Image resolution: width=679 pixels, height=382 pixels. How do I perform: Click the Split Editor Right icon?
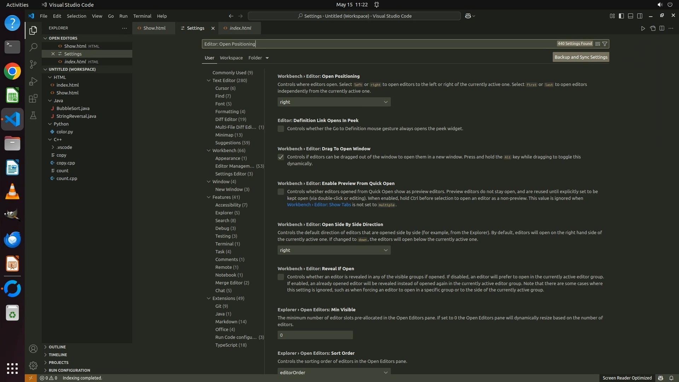pyautogui.click(x=662, y=28)
